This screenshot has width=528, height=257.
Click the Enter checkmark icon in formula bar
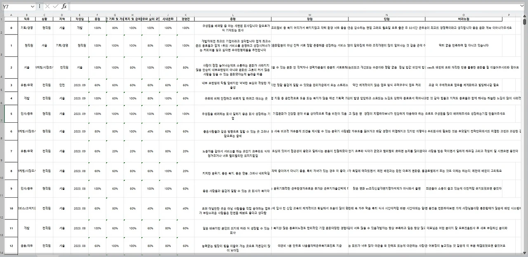55,7
